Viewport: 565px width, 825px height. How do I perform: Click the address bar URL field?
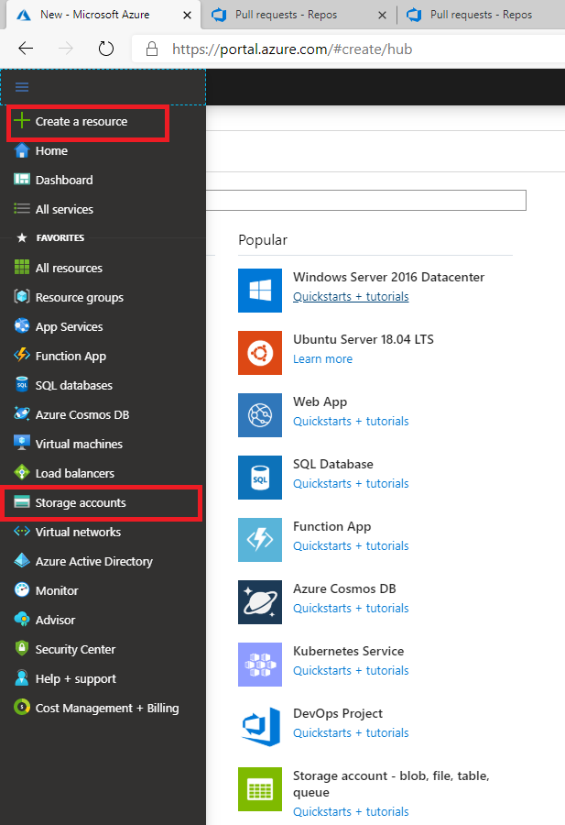click(x=348, y=49)
